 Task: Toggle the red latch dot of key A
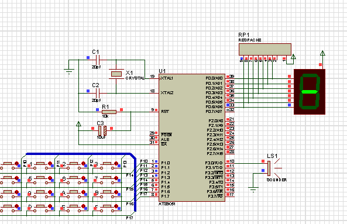[x=83, y=192]
